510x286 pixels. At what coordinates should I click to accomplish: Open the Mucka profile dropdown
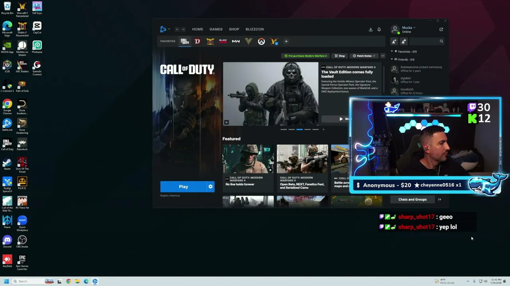point(408,28)
